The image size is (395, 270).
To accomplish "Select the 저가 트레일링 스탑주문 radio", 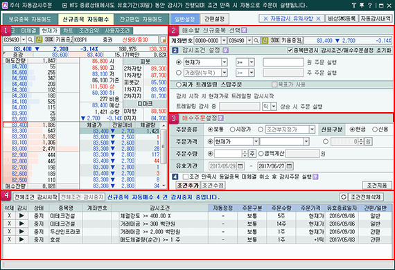I will (179, 84).
